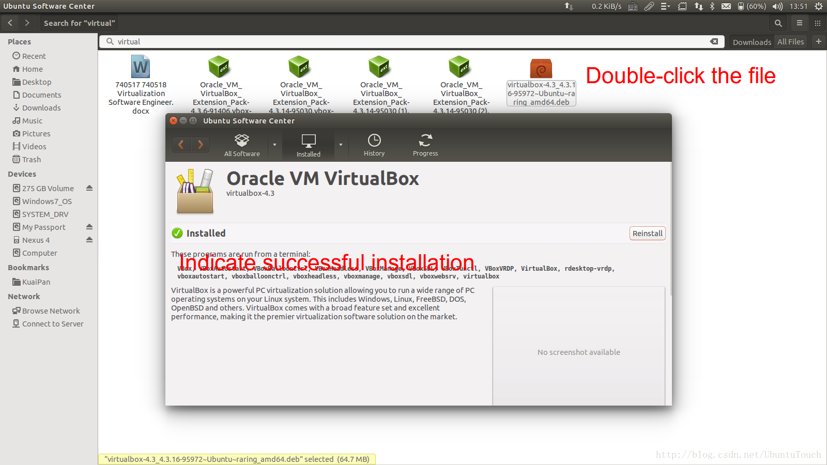This screenshot has height=465, width=827.
Task: Clear the "virtual" search text
Action: point(714,41)
